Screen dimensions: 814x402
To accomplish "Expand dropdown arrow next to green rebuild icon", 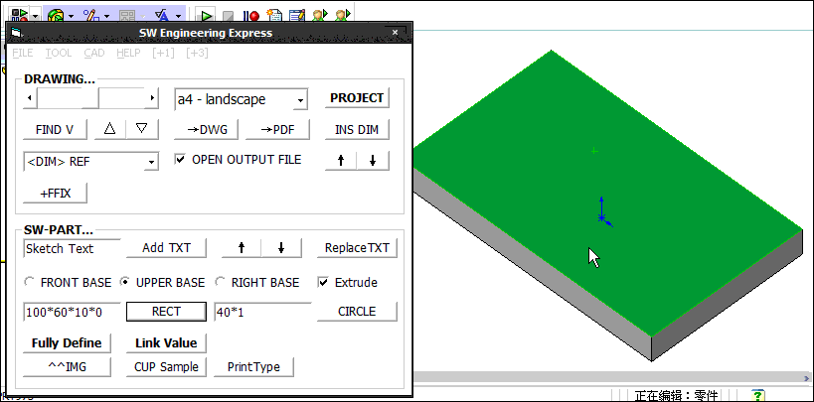I will (x=71, y=16).
